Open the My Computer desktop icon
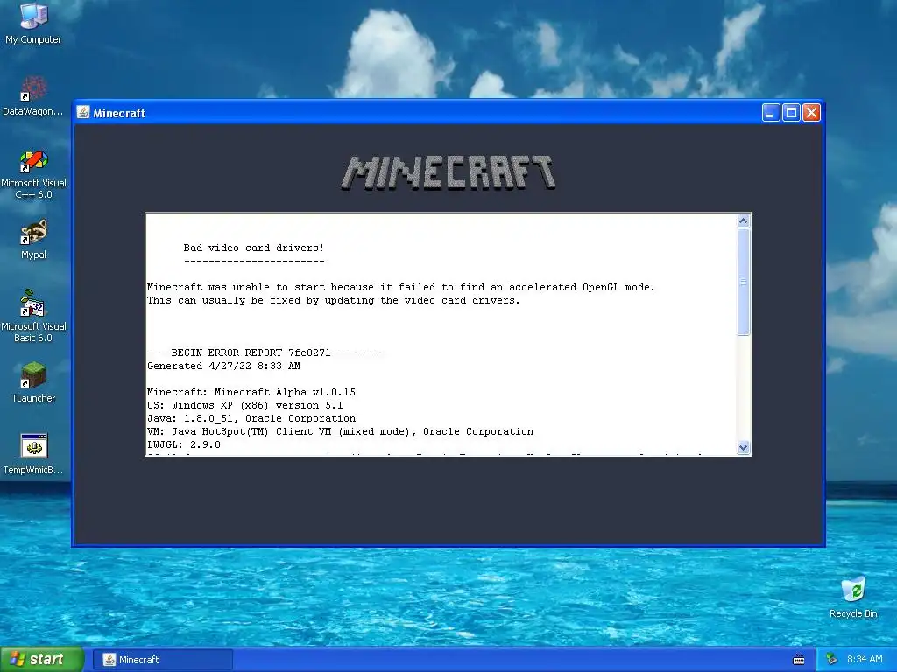This screenshot has width=897, height=672. 33,24
